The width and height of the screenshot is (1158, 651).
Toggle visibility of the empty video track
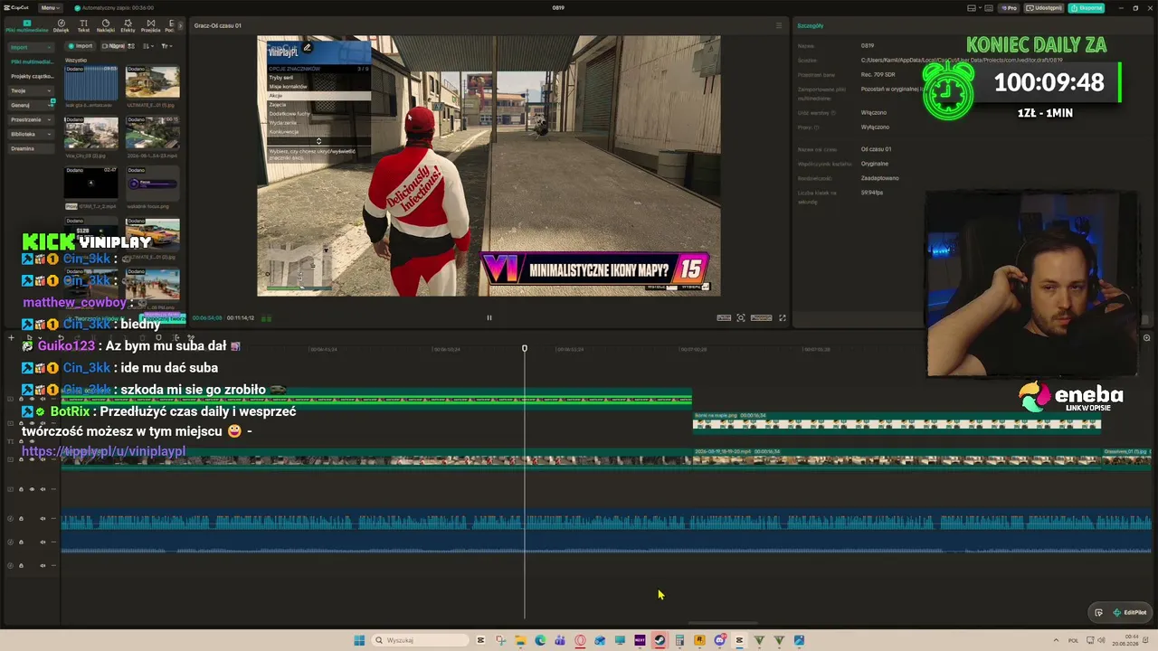(33, 489)
